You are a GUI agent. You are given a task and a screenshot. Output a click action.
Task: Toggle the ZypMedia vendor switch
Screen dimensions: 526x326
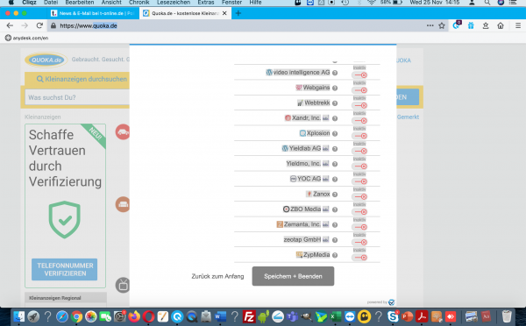[x=359, y=258]
